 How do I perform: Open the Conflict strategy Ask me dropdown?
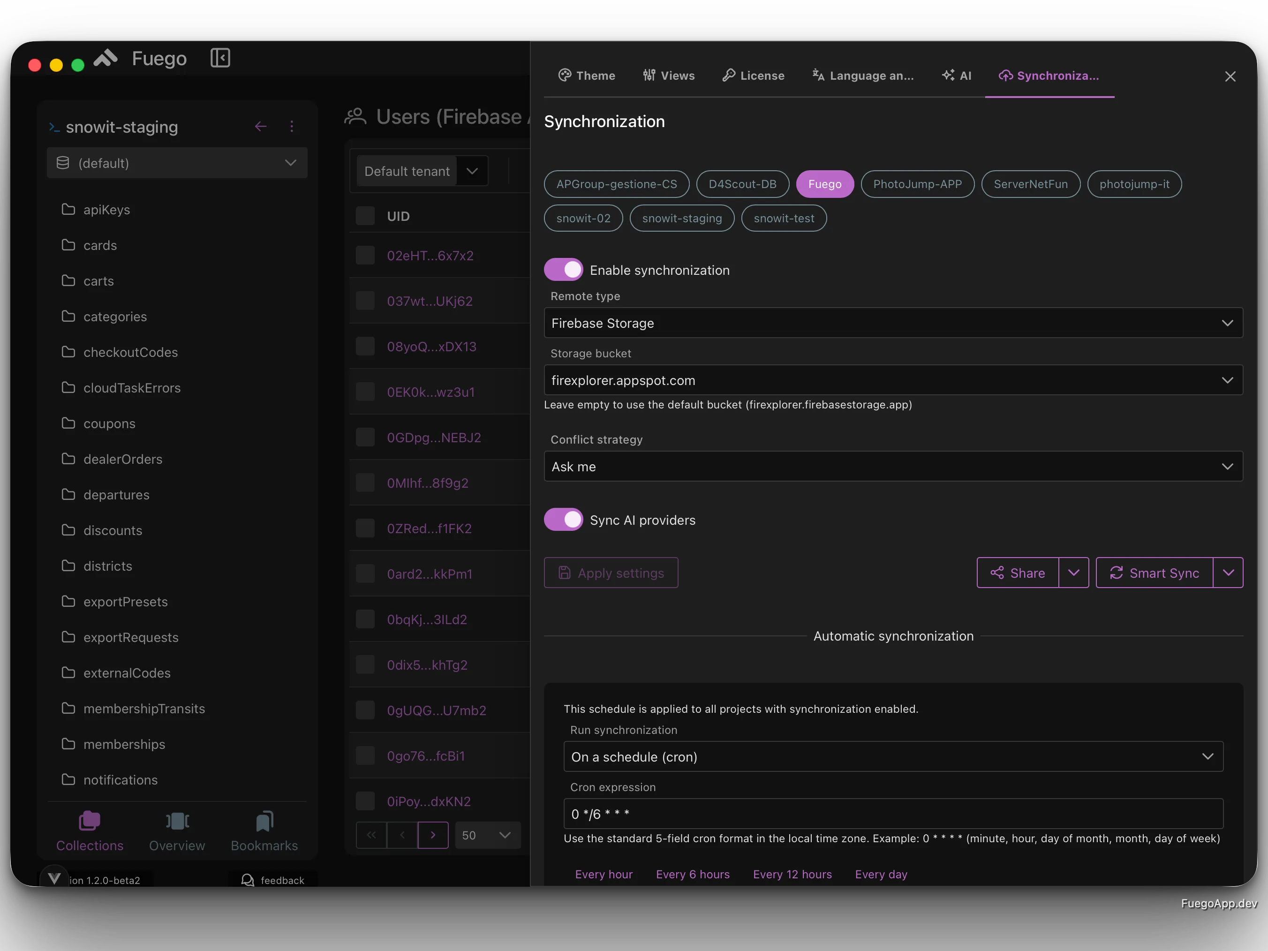[x=893, y=466]
